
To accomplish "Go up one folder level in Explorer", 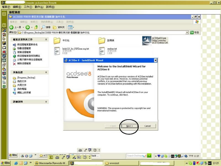I will (x=36, y=27).
